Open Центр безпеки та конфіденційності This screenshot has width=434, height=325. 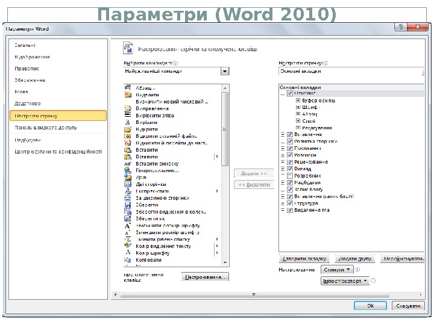tap(58, 152)
